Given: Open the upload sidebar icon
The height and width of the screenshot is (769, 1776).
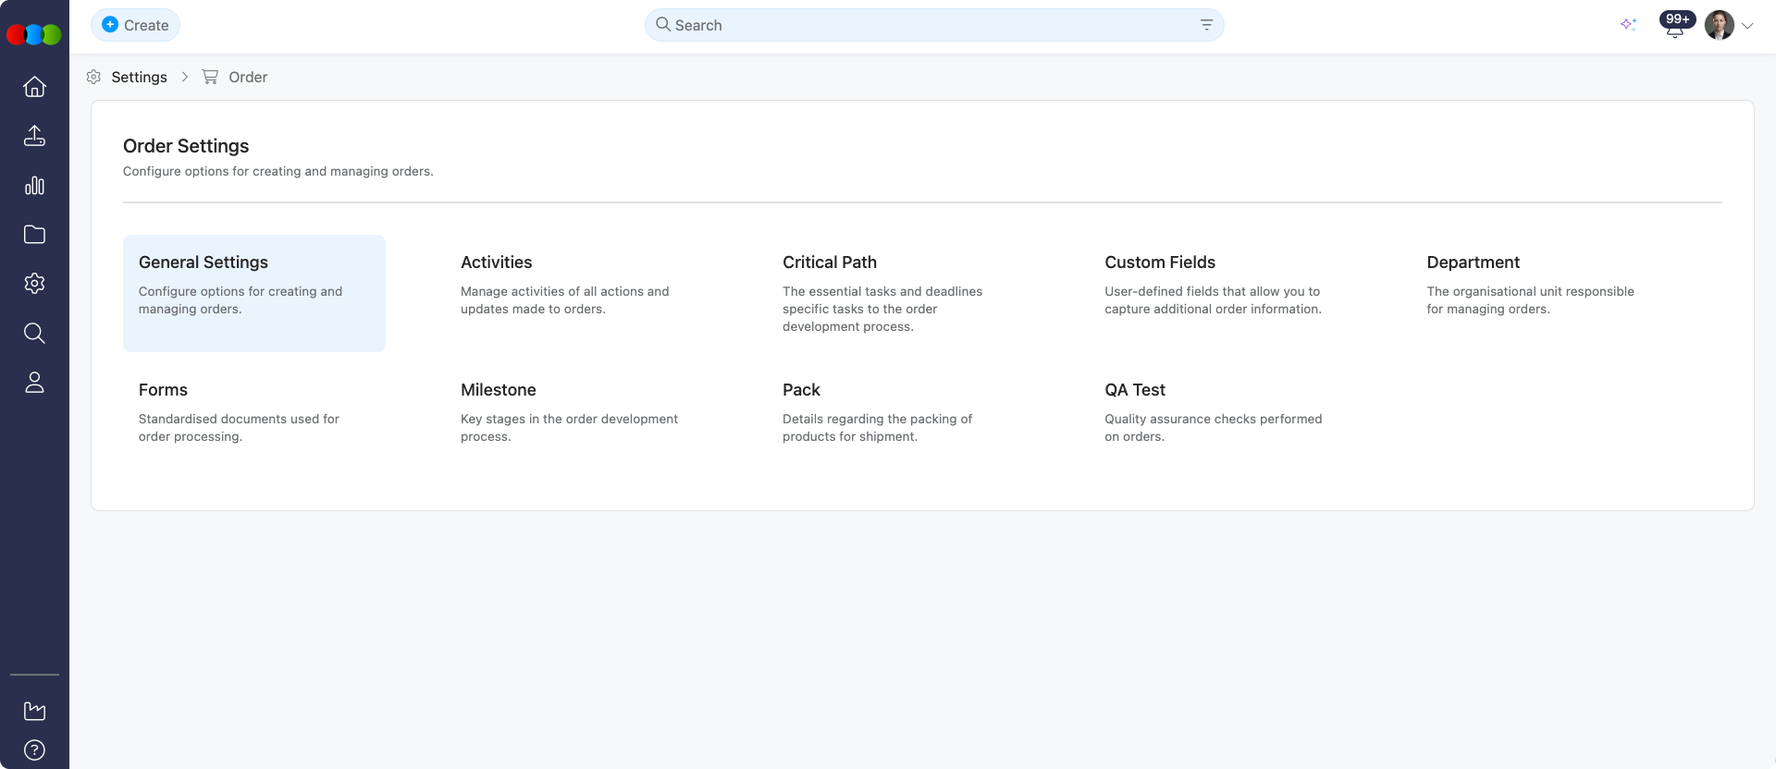Looking at the screenshot, I should 34,136.
